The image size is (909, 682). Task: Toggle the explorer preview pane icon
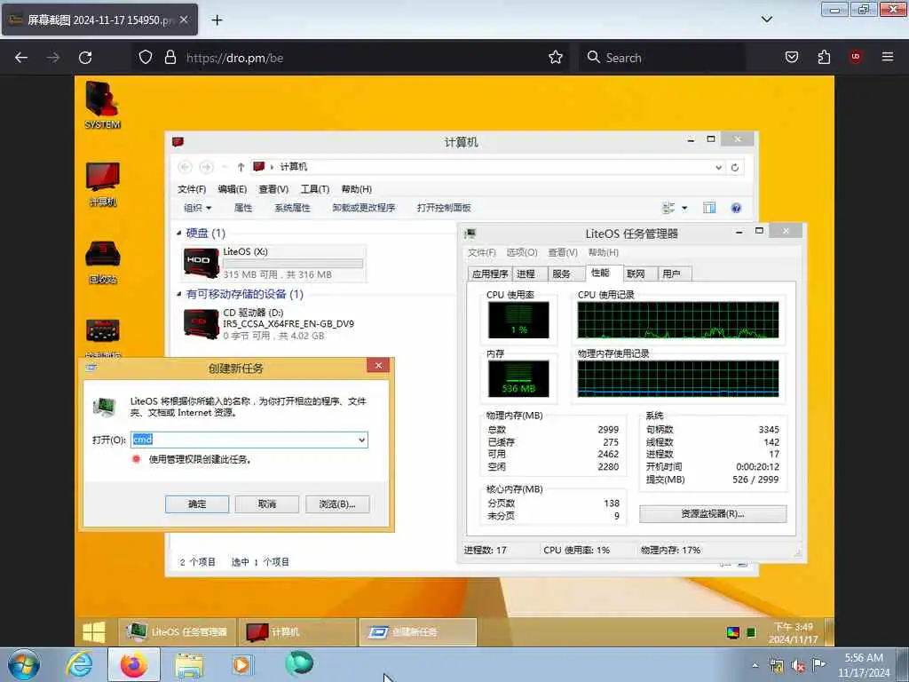click(x=709, y=208)
